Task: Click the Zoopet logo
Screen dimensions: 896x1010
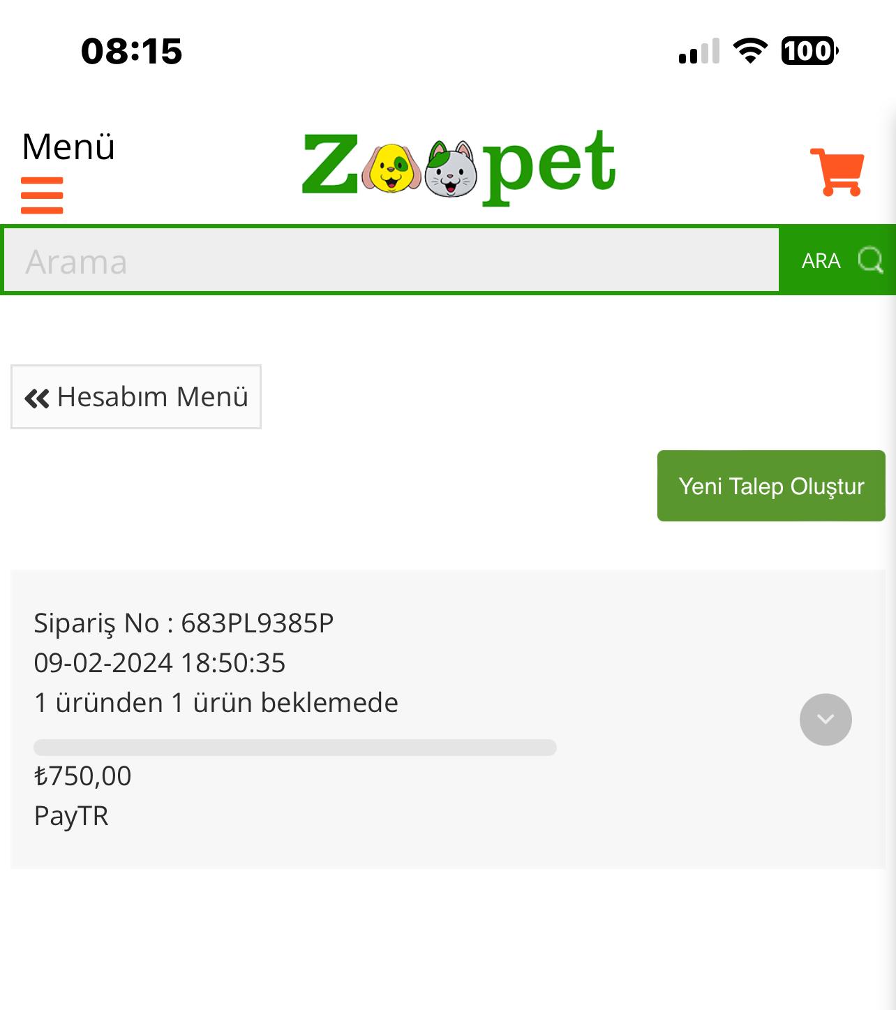Action: [x=457, y=168]
